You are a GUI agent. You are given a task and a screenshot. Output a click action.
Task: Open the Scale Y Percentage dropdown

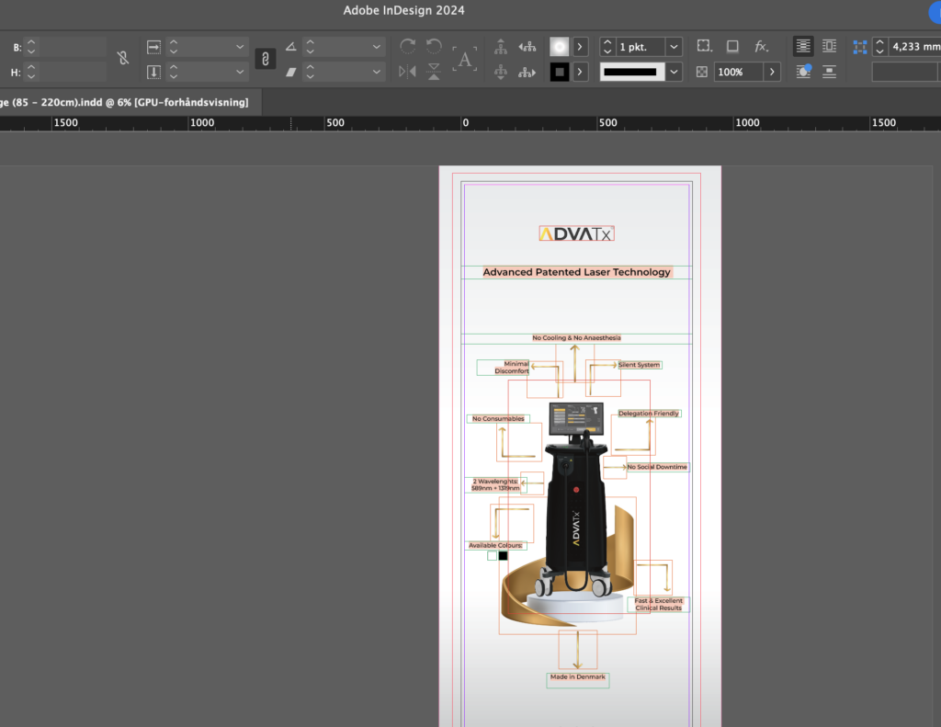pos(240,72)
